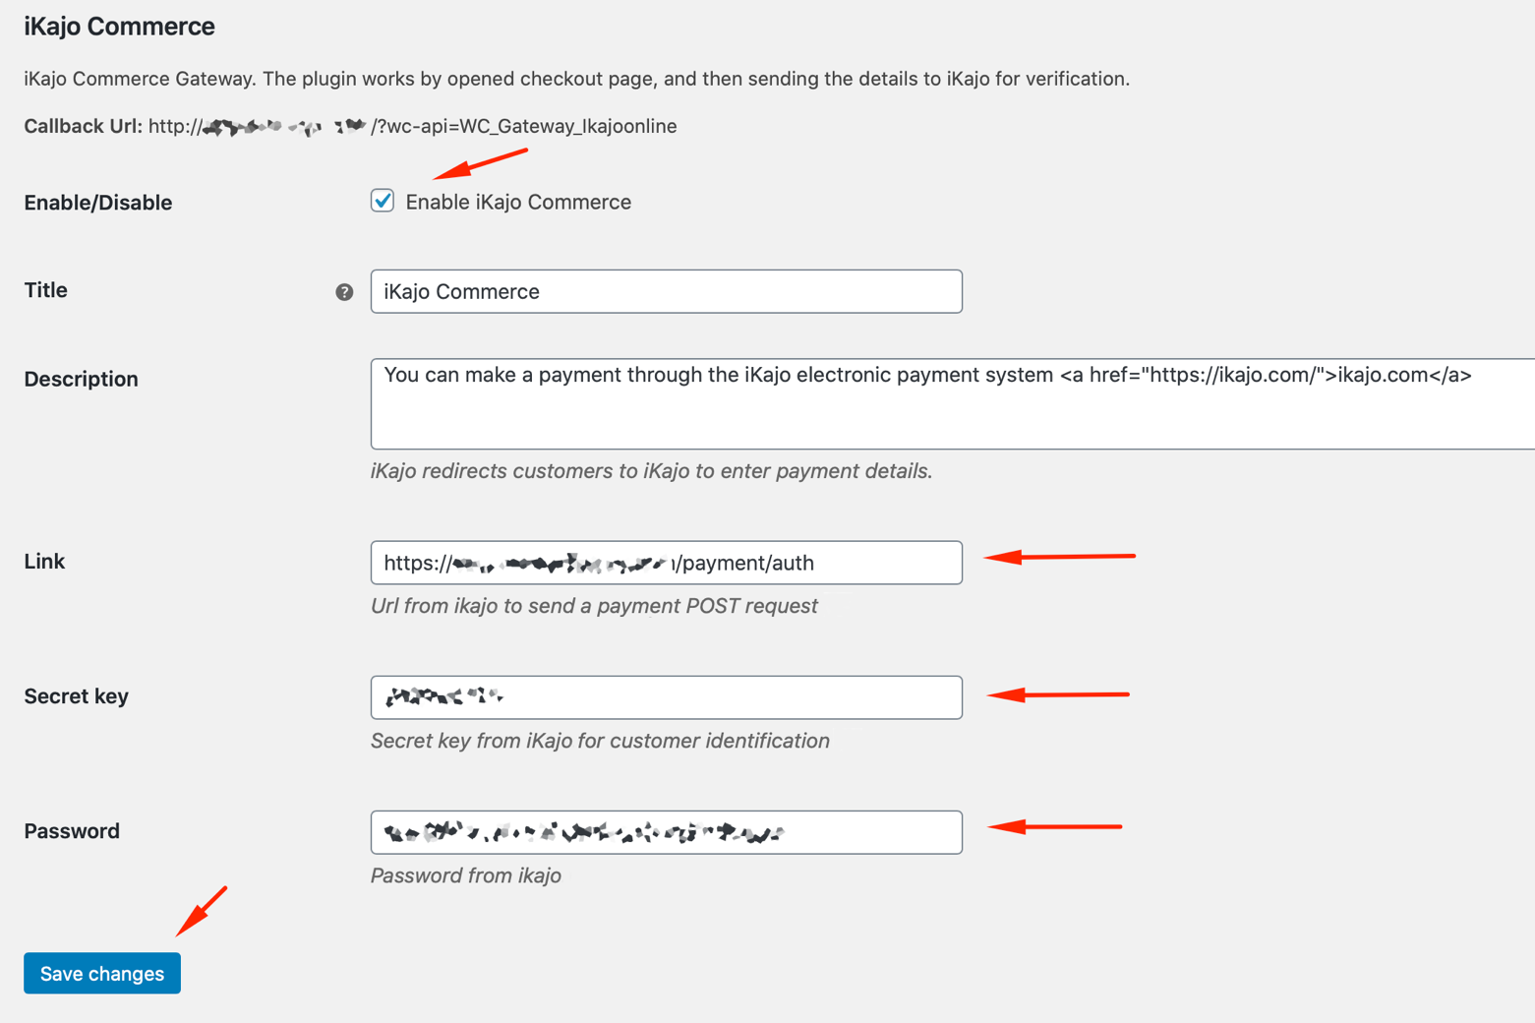
Task: Click inside the Description textarea
Action: tap(952, 403)
